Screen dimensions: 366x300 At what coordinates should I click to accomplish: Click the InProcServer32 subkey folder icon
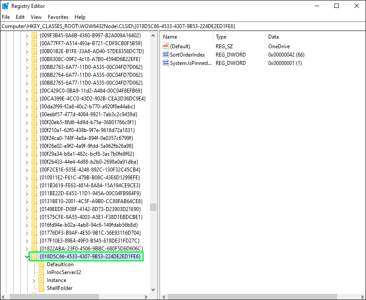click(42, 272)
